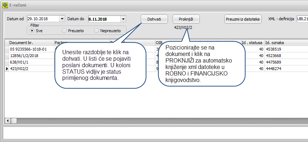
Task: Click Id. oznaka cell 4523668
Action: (x=286, y=56)
